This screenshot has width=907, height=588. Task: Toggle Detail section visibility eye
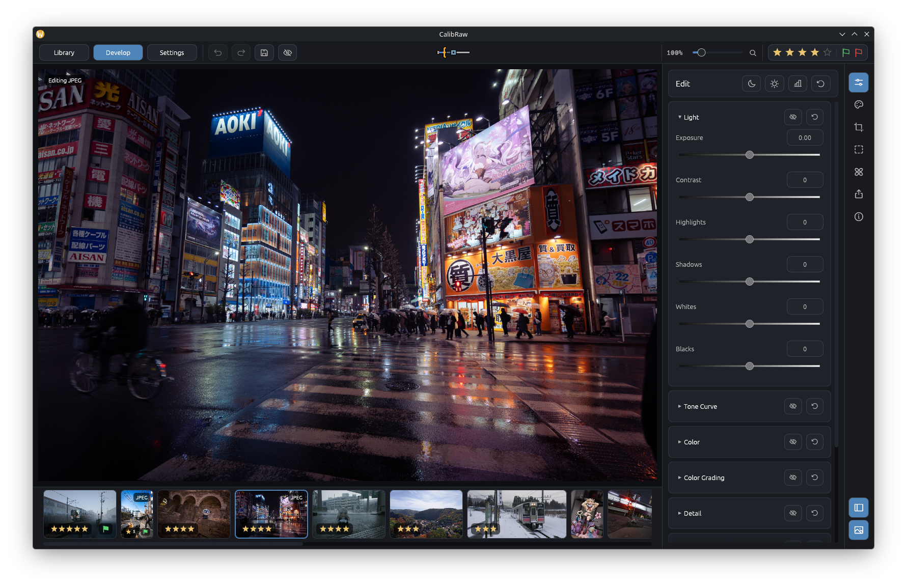click(x=793, y=513)
